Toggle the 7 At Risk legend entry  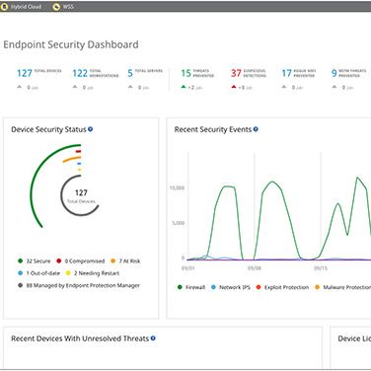coord(125,261)
